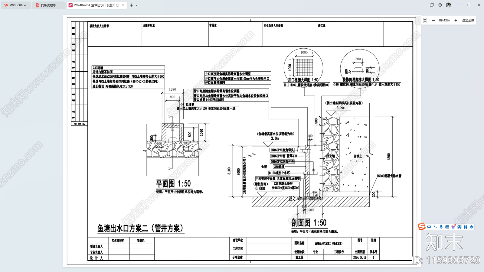
Task: Open Sogou skin shop shirt icon
Action: [x=453, y=227]
